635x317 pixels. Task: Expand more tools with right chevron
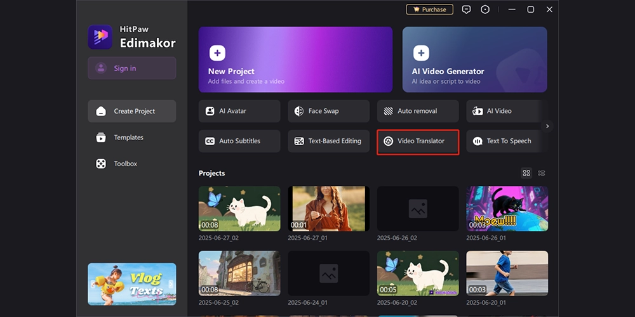click(x=547, y=126)
